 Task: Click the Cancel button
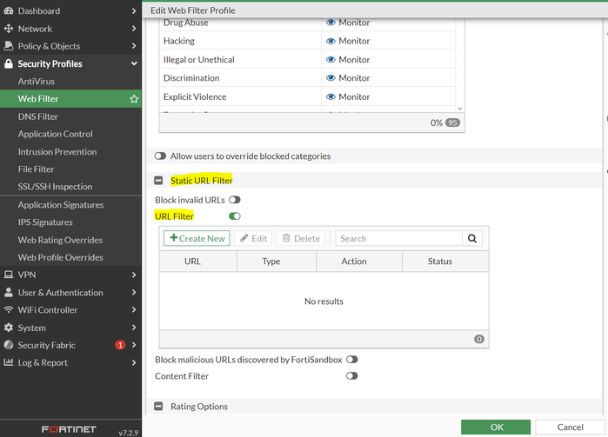click(x=570, y=427)
